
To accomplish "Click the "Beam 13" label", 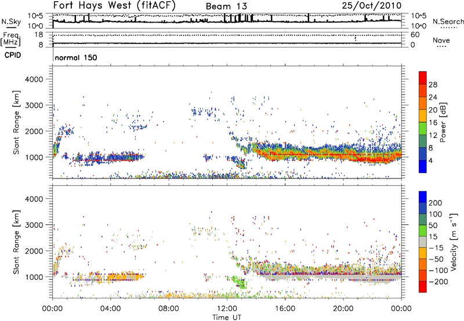I will tap(226, 6).
